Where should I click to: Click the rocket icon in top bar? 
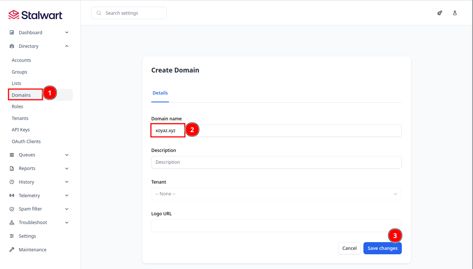point(440,13)
